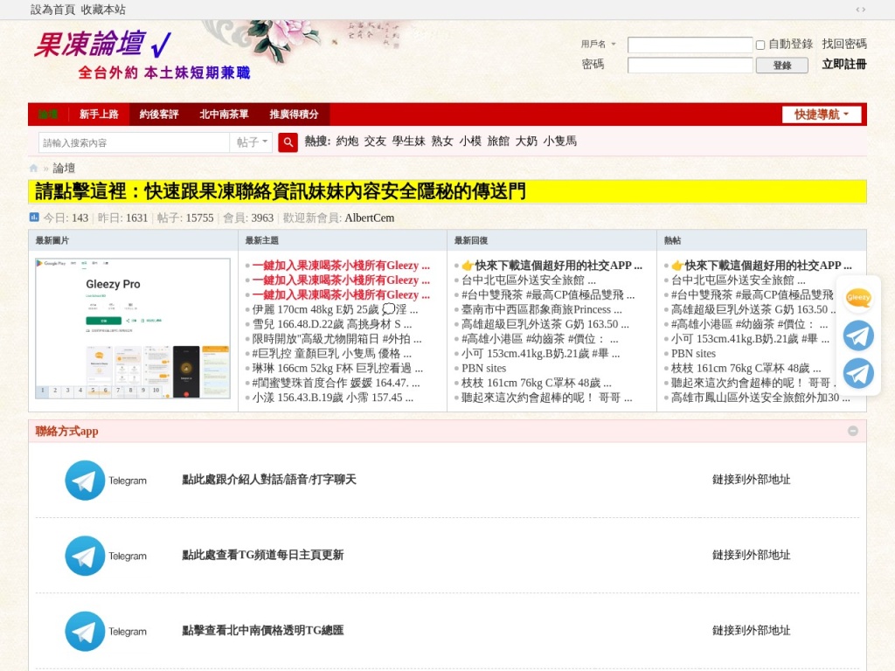Open the 帖子 search type dropdown
The image size is (895, 671).
click(x=253, y=142)
